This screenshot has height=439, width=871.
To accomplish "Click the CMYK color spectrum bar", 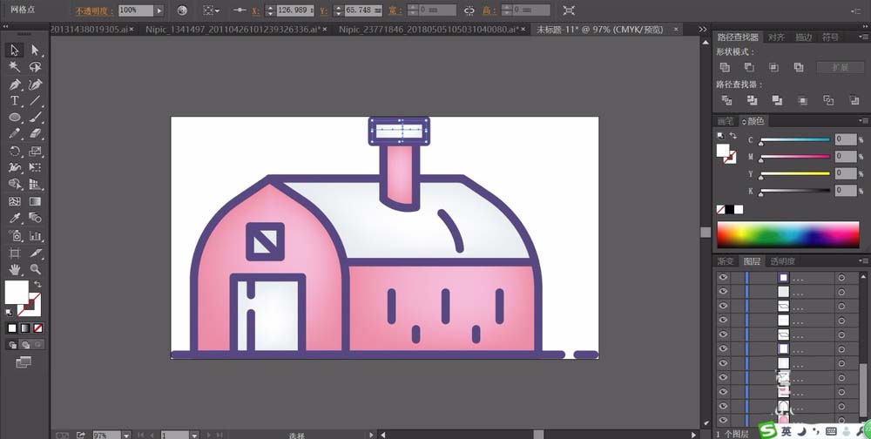I will click(787, 233).
